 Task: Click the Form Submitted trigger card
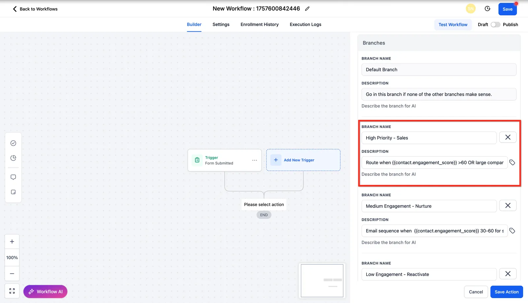pos(224,160)
